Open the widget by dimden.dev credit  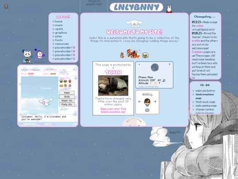point(148,87)
